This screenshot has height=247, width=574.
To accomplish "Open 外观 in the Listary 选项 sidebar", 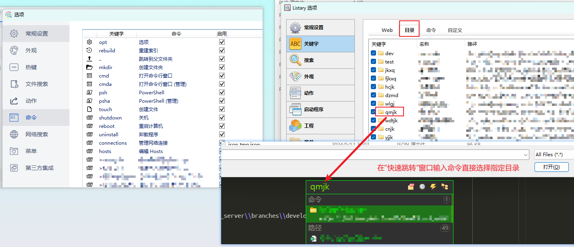I will pos(321,77).
